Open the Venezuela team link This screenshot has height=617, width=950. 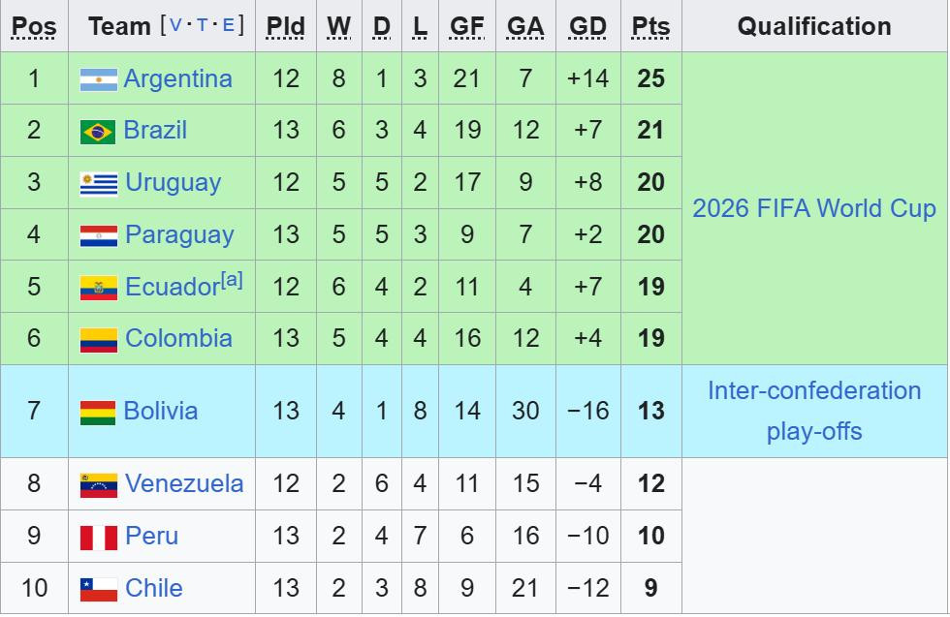point(184,483)
